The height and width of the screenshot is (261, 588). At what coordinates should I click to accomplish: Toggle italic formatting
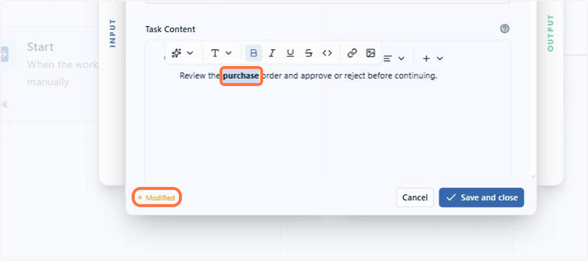click(x=272, y=53)
